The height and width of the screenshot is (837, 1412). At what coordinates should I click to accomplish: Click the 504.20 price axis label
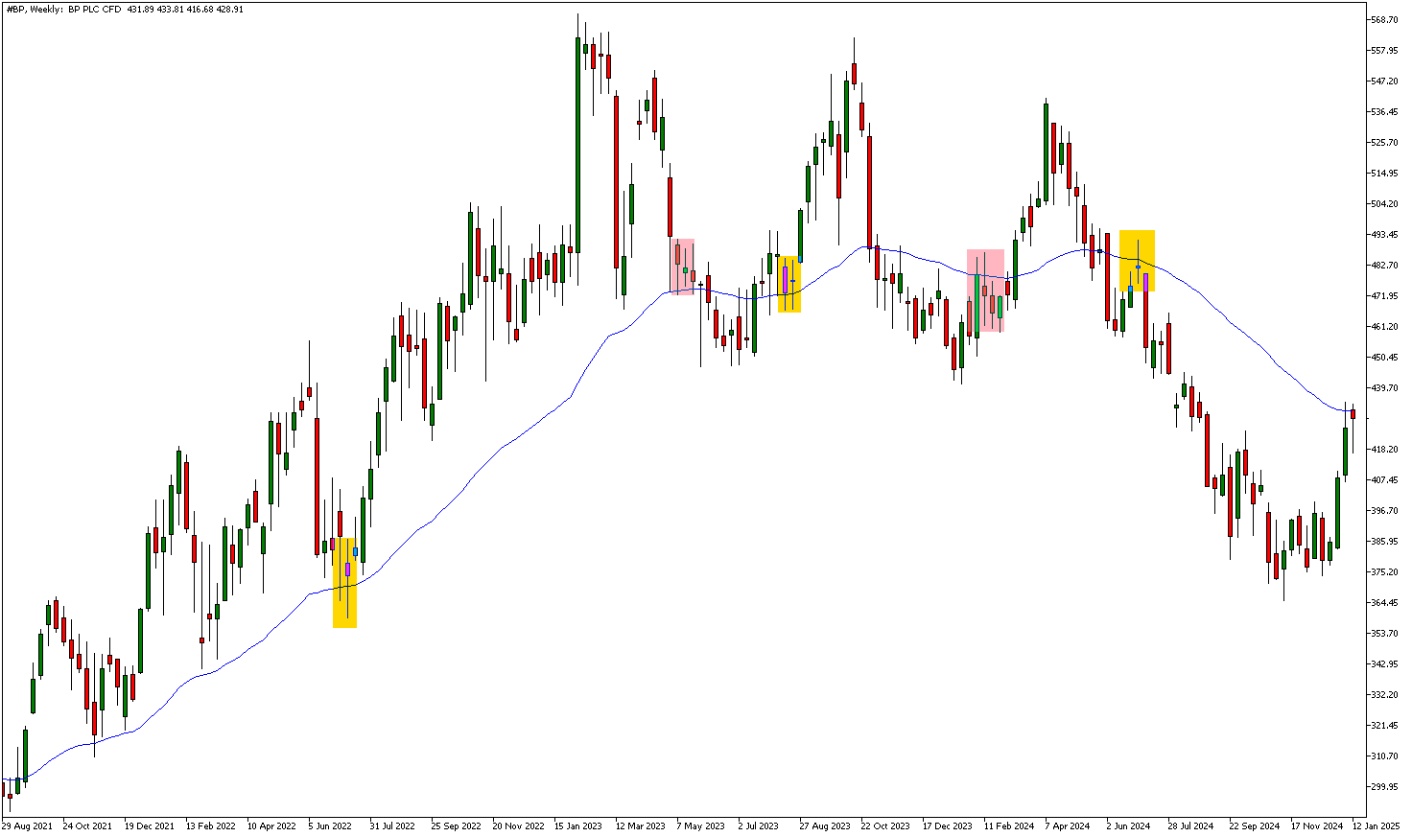1385,204
